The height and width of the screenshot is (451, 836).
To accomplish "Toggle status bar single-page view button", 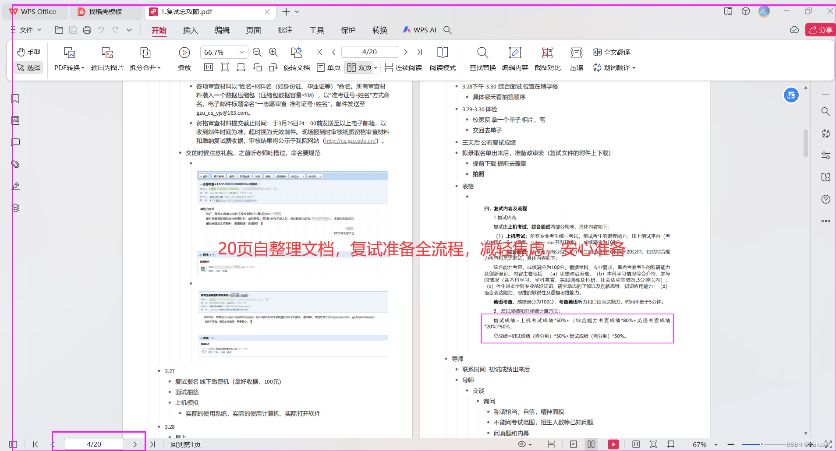I will [x=574, y=444].
